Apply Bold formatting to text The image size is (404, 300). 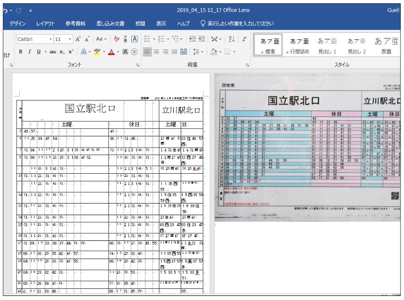[x=21, y=52]
